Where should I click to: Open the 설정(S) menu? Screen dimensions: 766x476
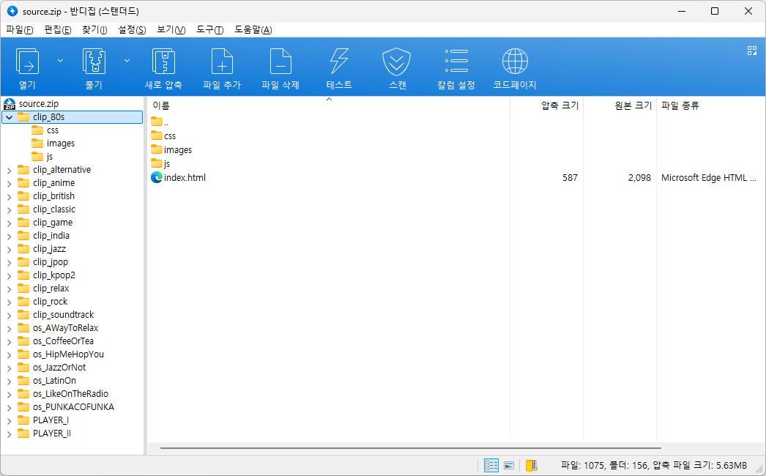pyautogui.click(x=132, y=30)
